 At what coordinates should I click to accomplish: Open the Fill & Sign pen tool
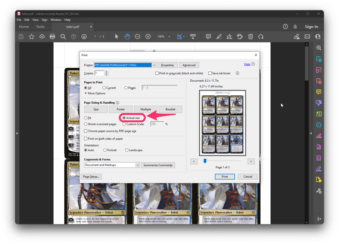pyautogui.click(x=229, y=36)
